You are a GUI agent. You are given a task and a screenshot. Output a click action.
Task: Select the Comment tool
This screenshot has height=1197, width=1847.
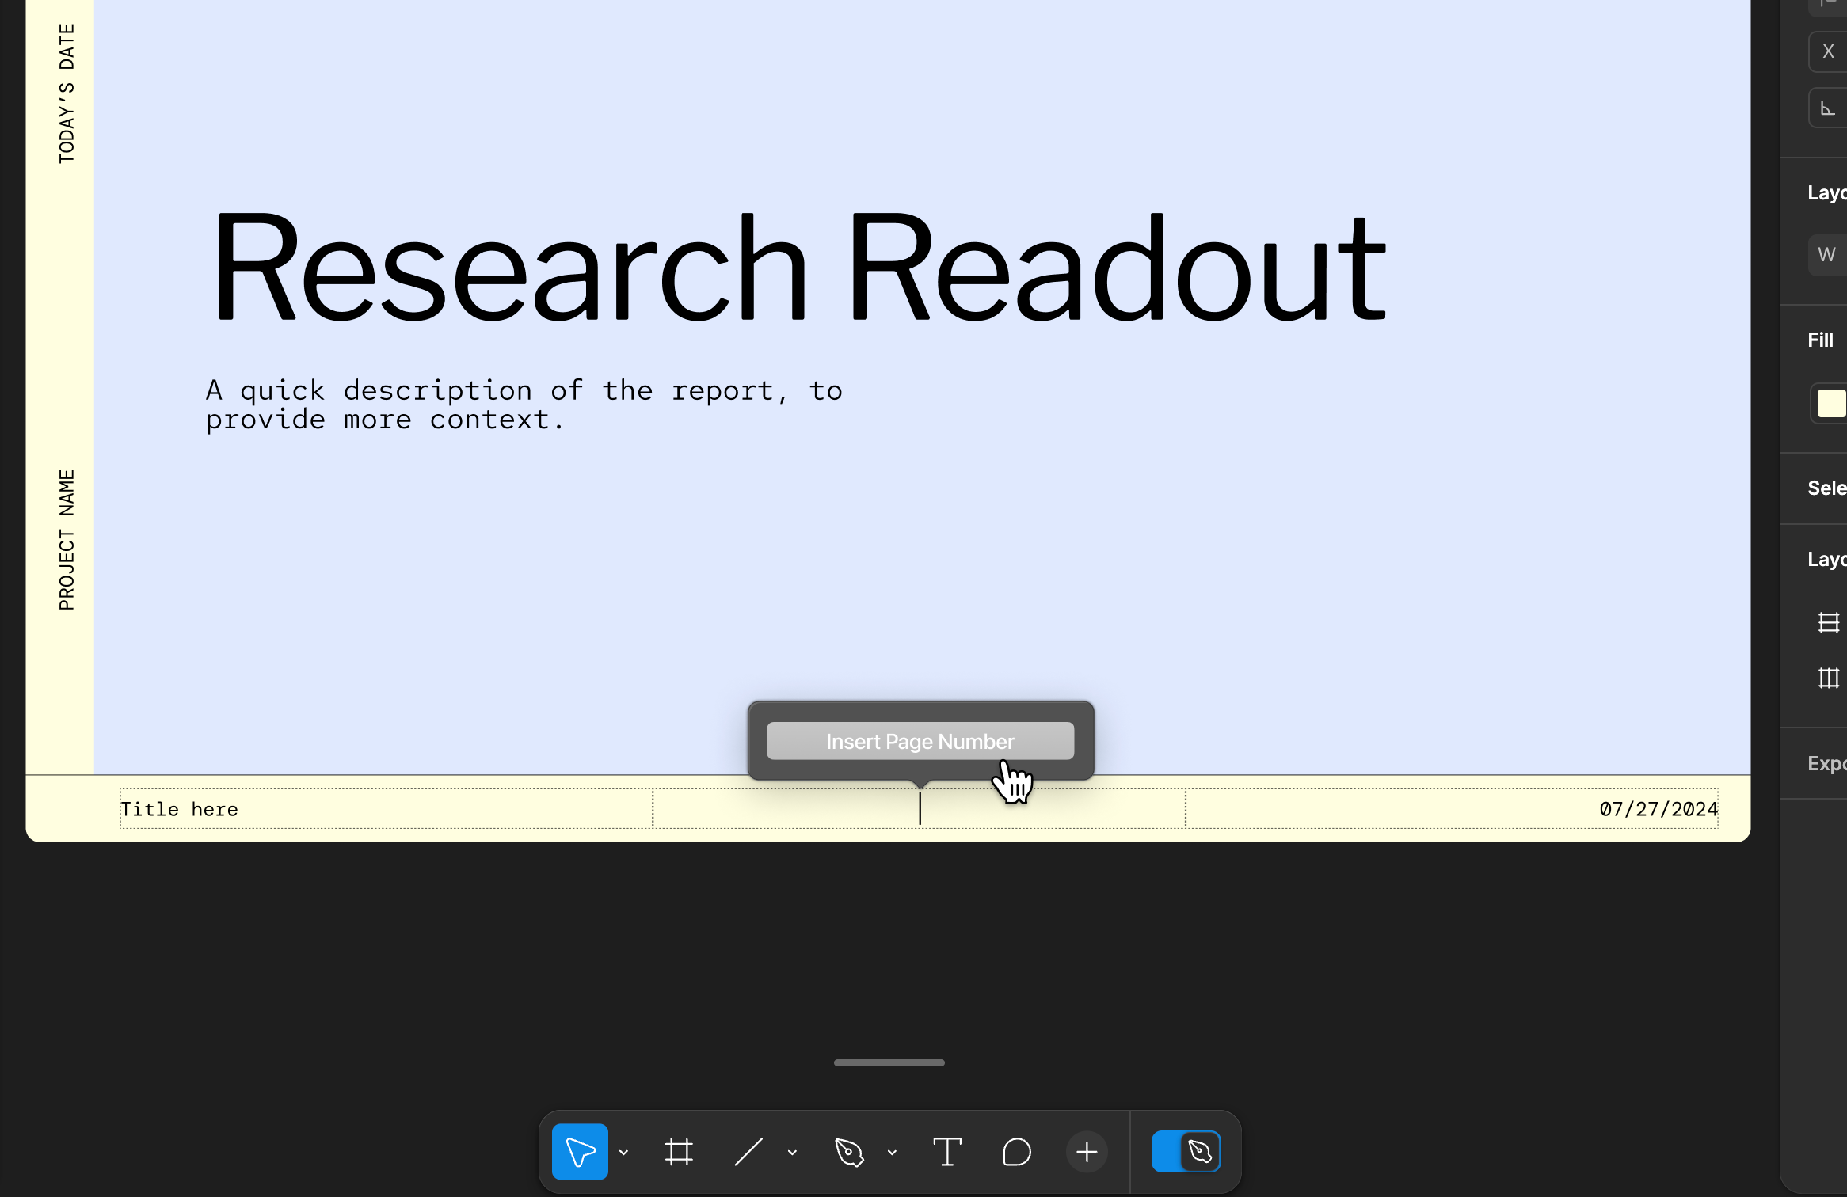tap(1017, 1152)
